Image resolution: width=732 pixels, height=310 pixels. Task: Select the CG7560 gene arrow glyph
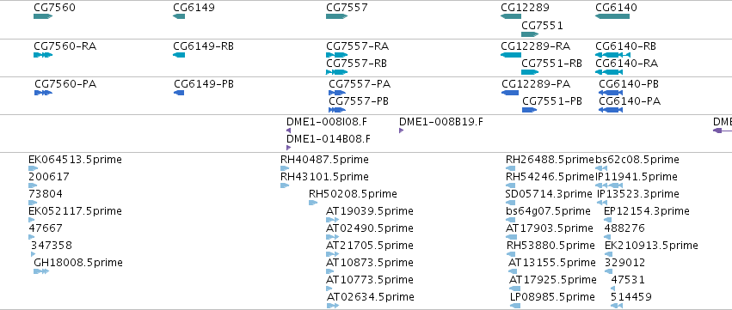(43, 16)
